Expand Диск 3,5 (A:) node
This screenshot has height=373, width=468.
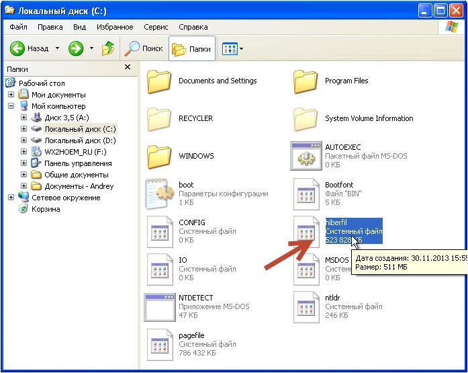click(x=24, y=118)
